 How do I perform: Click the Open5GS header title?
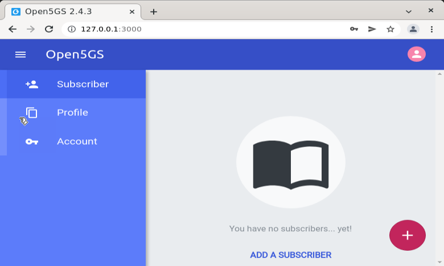75,55
